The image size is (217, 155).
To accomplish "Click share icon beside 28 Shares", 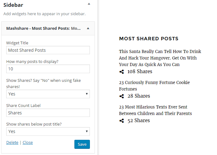I will point(122,96).
